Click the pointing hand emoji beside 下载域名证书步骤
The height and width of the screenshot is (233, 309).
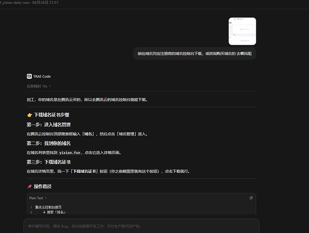pyautogui.click(x=30, y=115)
